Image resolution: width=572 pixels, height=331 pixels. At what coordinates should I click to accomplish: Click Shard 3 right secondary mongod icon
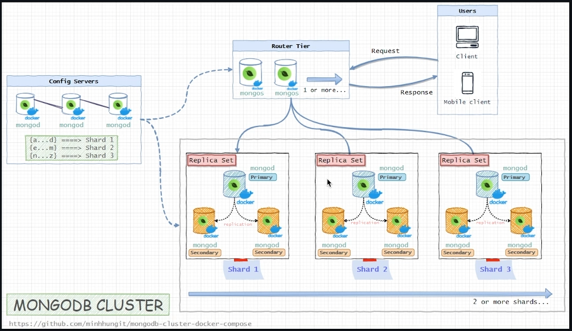(x=522, y=222)
